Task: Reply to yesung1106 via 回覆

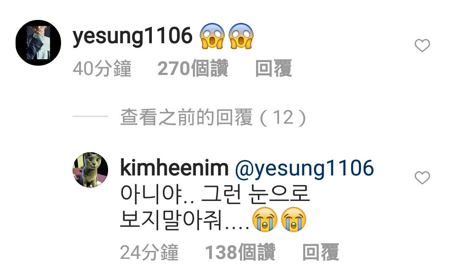Action: click(x=274, y=68)
